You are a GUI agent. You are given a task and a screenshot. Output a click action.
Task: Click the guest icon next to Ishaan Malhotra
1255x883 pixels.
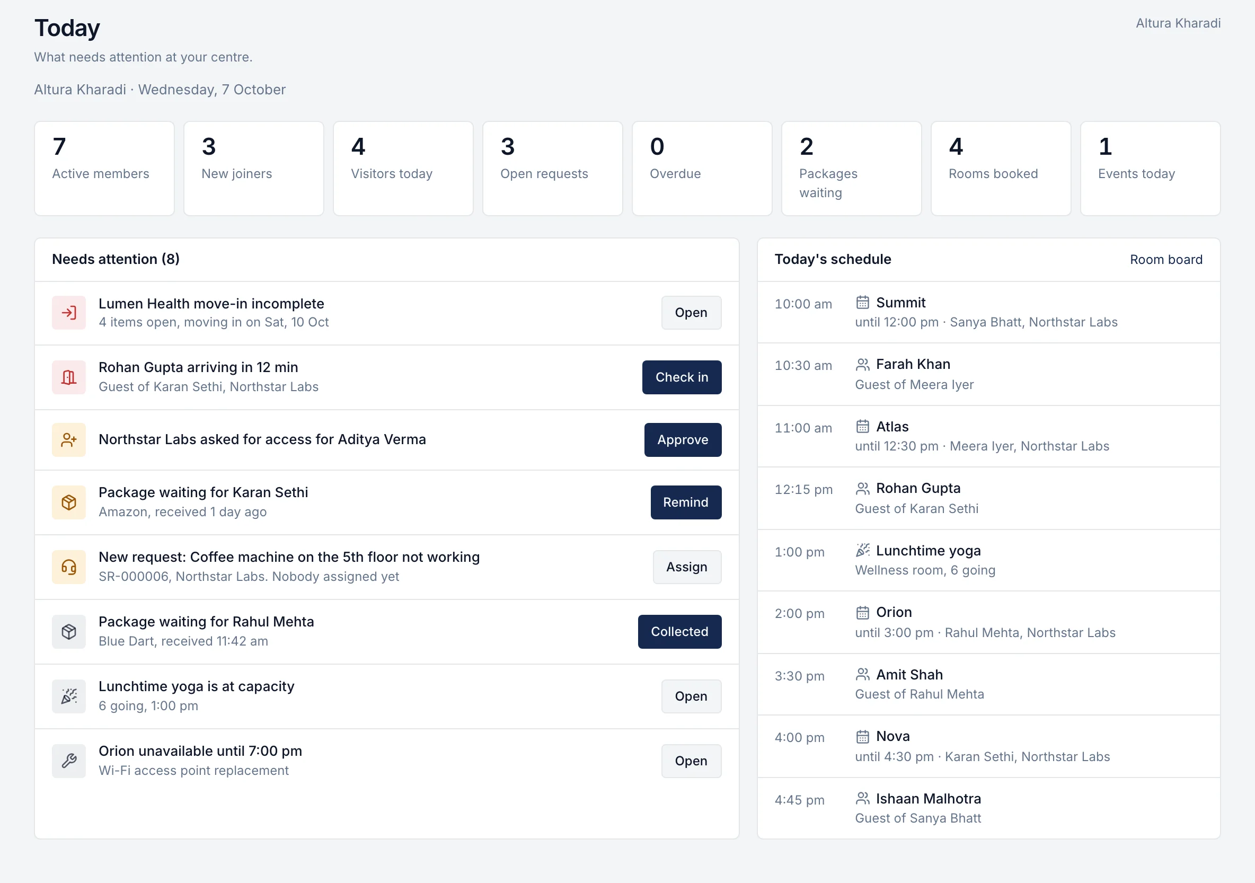click(x=862, y=798)
